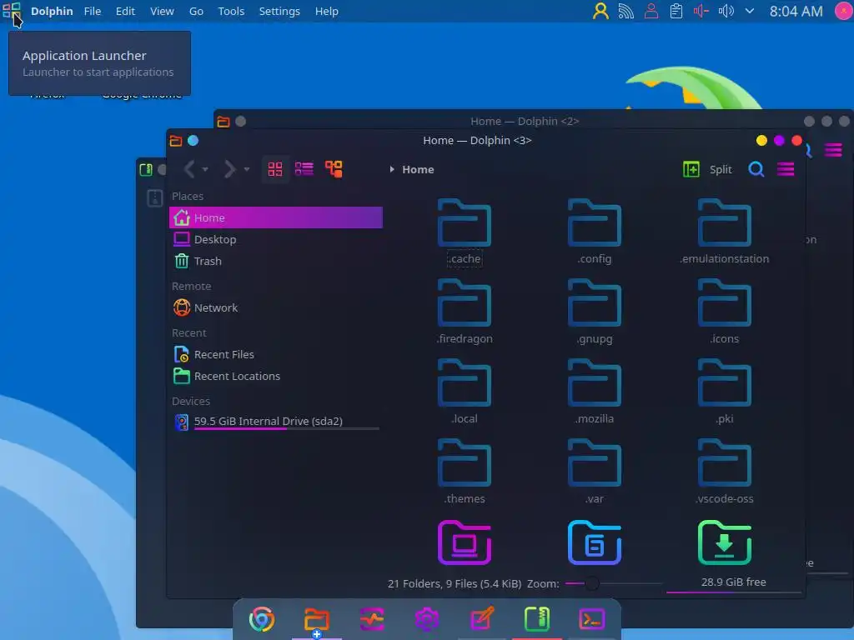The width and height of the screenshot is (854, 640).
Task: Open hamburger menu in Dolphin <3>
Action: coord(786,169)
